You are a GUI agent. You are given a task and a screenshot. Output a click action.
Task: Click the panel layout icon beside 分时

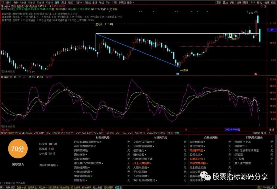3,3
